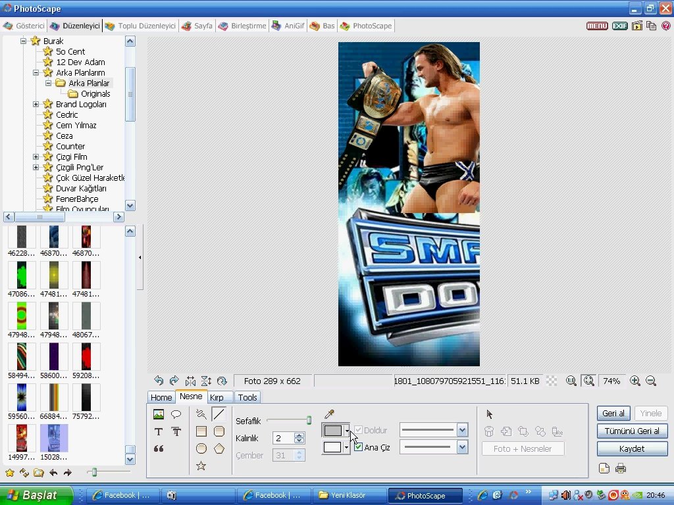Click the rotate photo icon
Viewport: 674px width, 505px height.
pyautogui.click(x=222, y=381)
